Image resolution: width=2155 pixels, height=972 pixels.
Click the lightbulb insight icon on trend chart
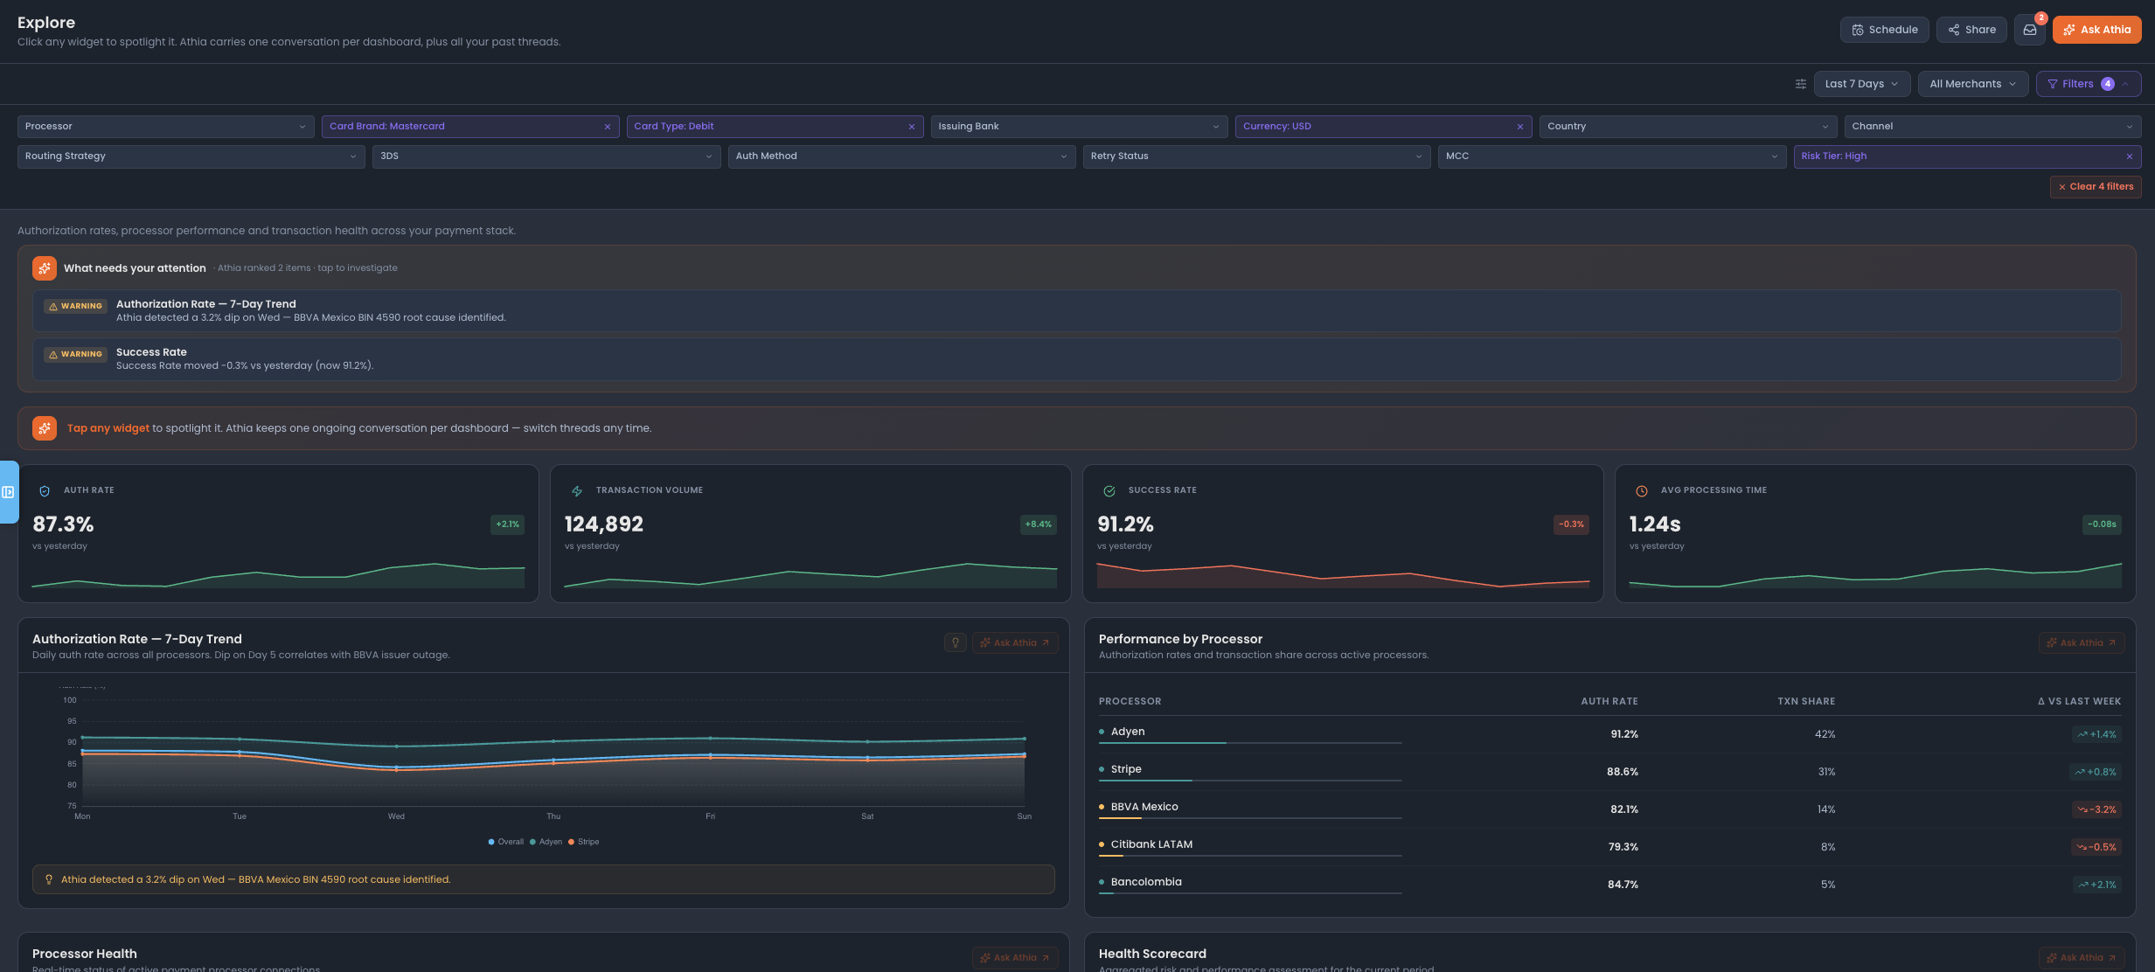(x=956, y=642)
